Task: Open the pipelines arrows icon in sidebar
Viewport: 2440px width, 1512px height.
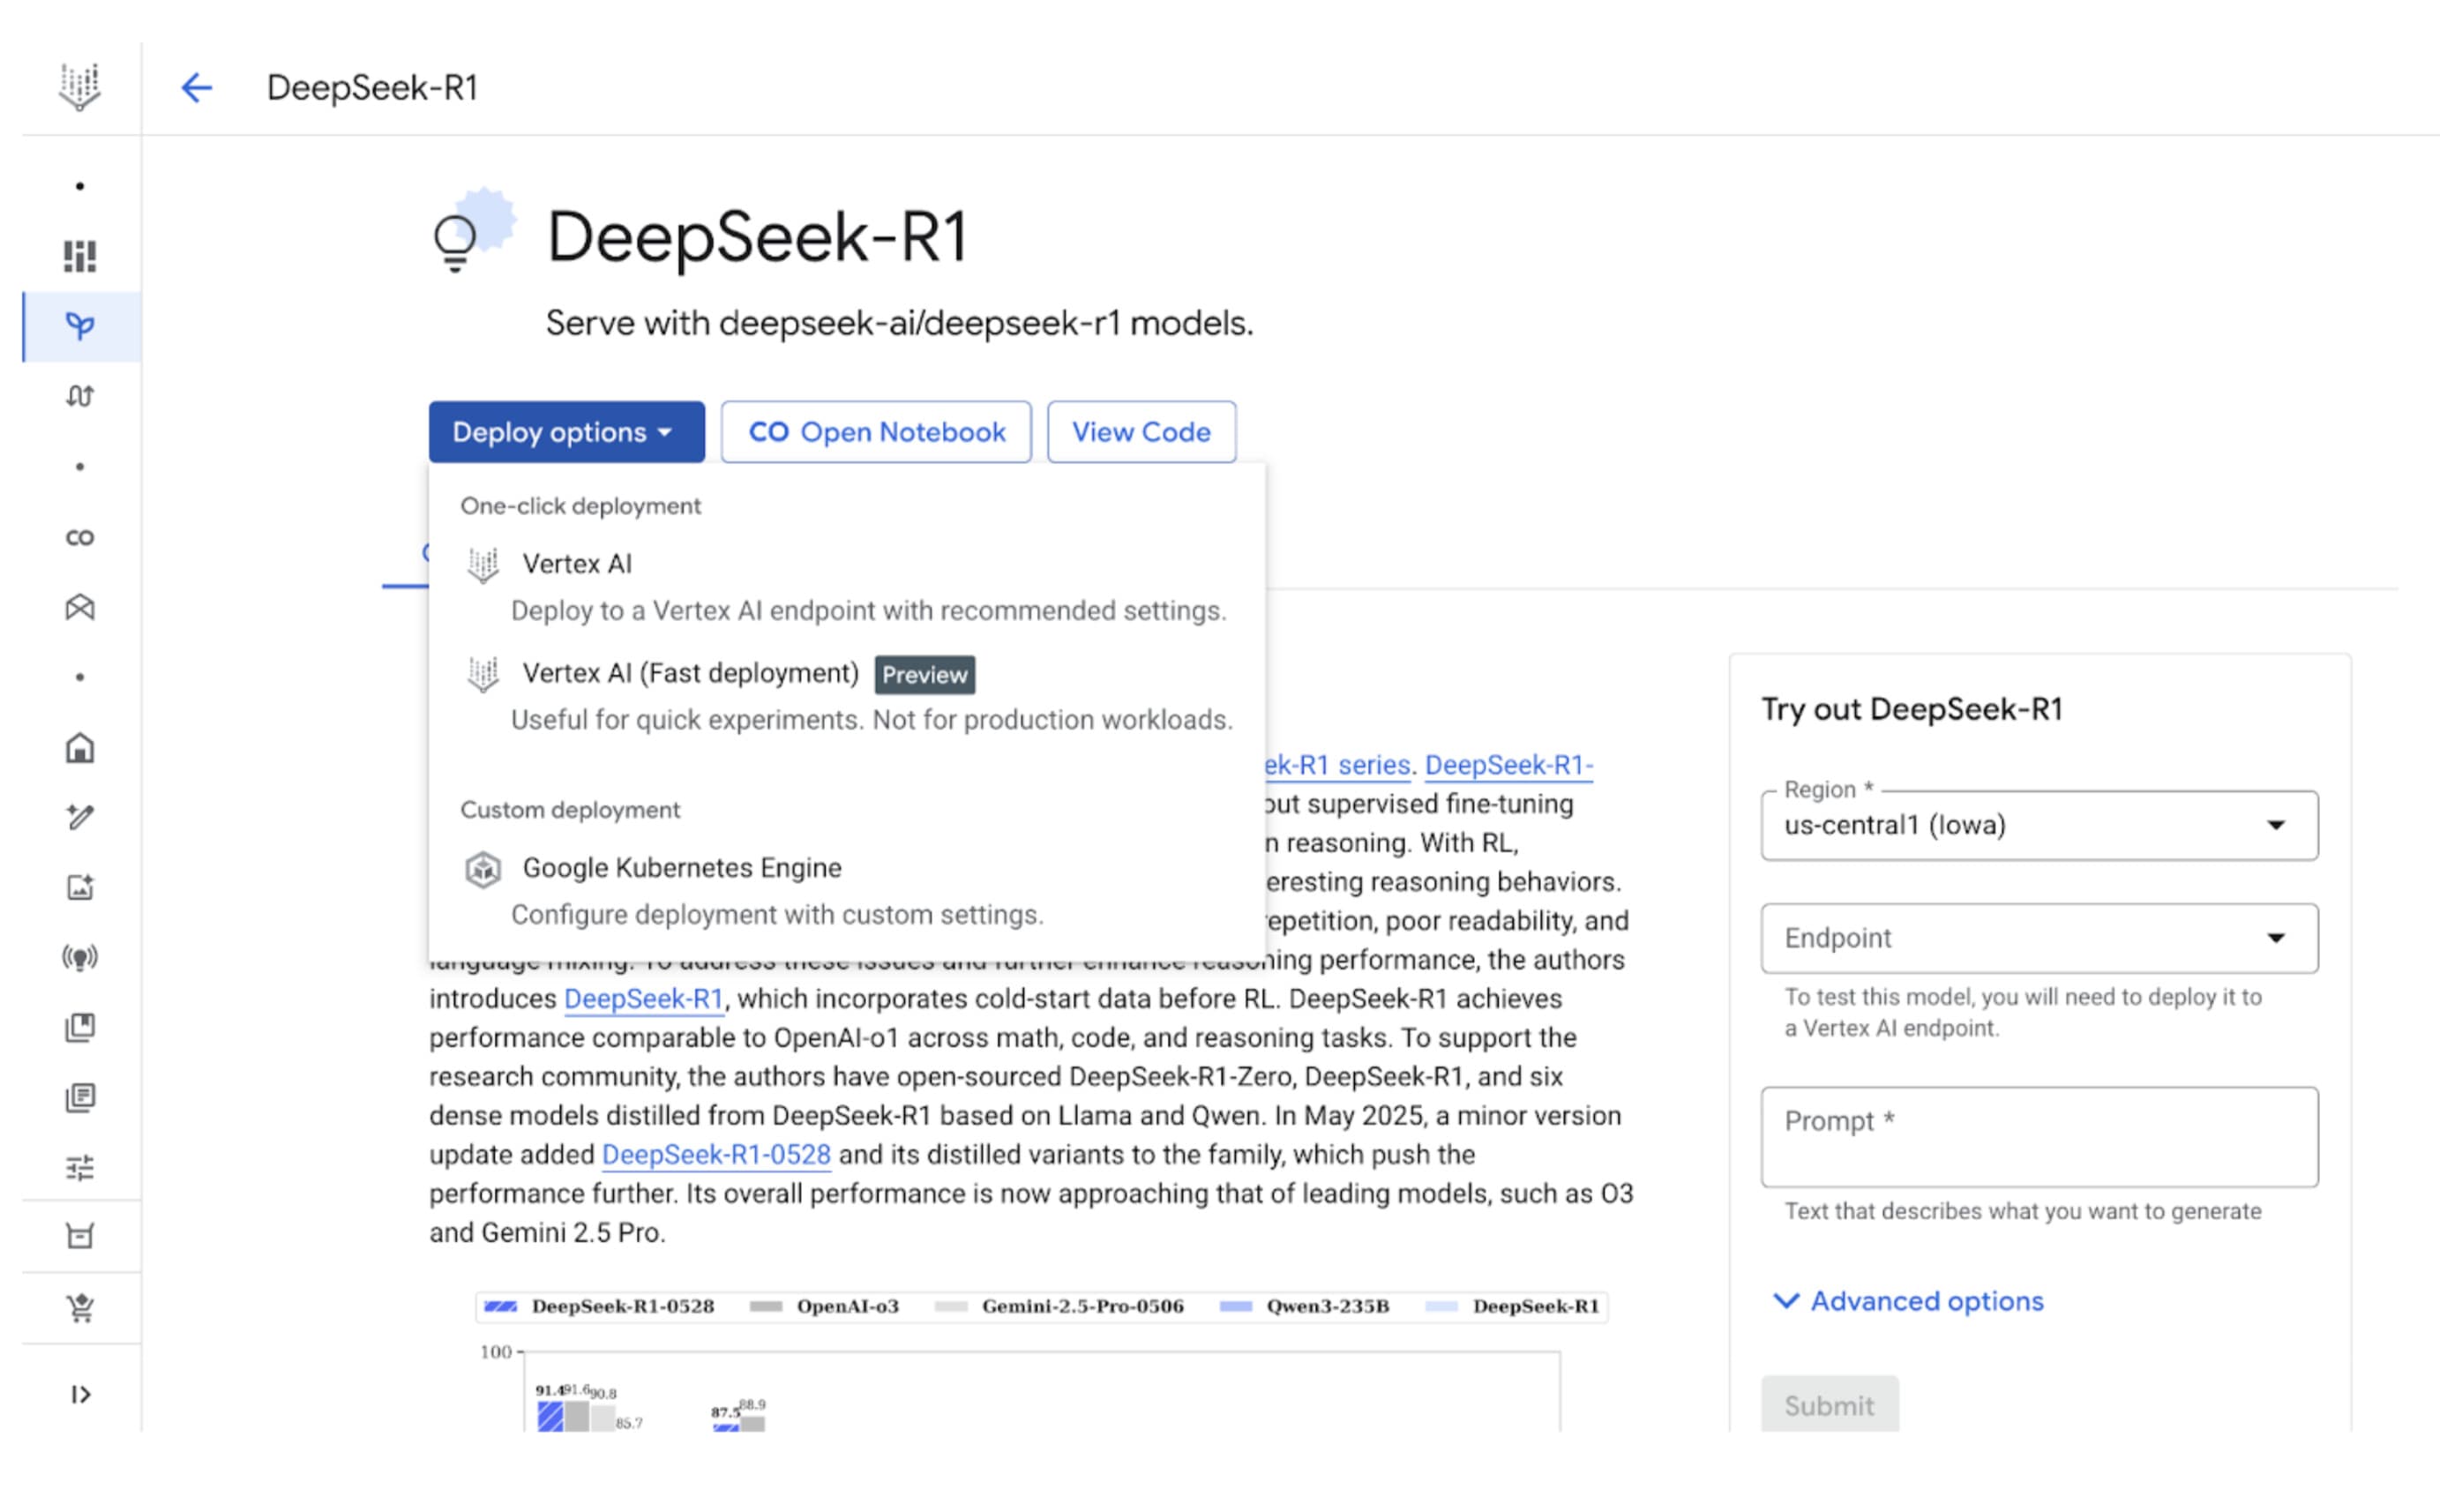Action: 80,396
